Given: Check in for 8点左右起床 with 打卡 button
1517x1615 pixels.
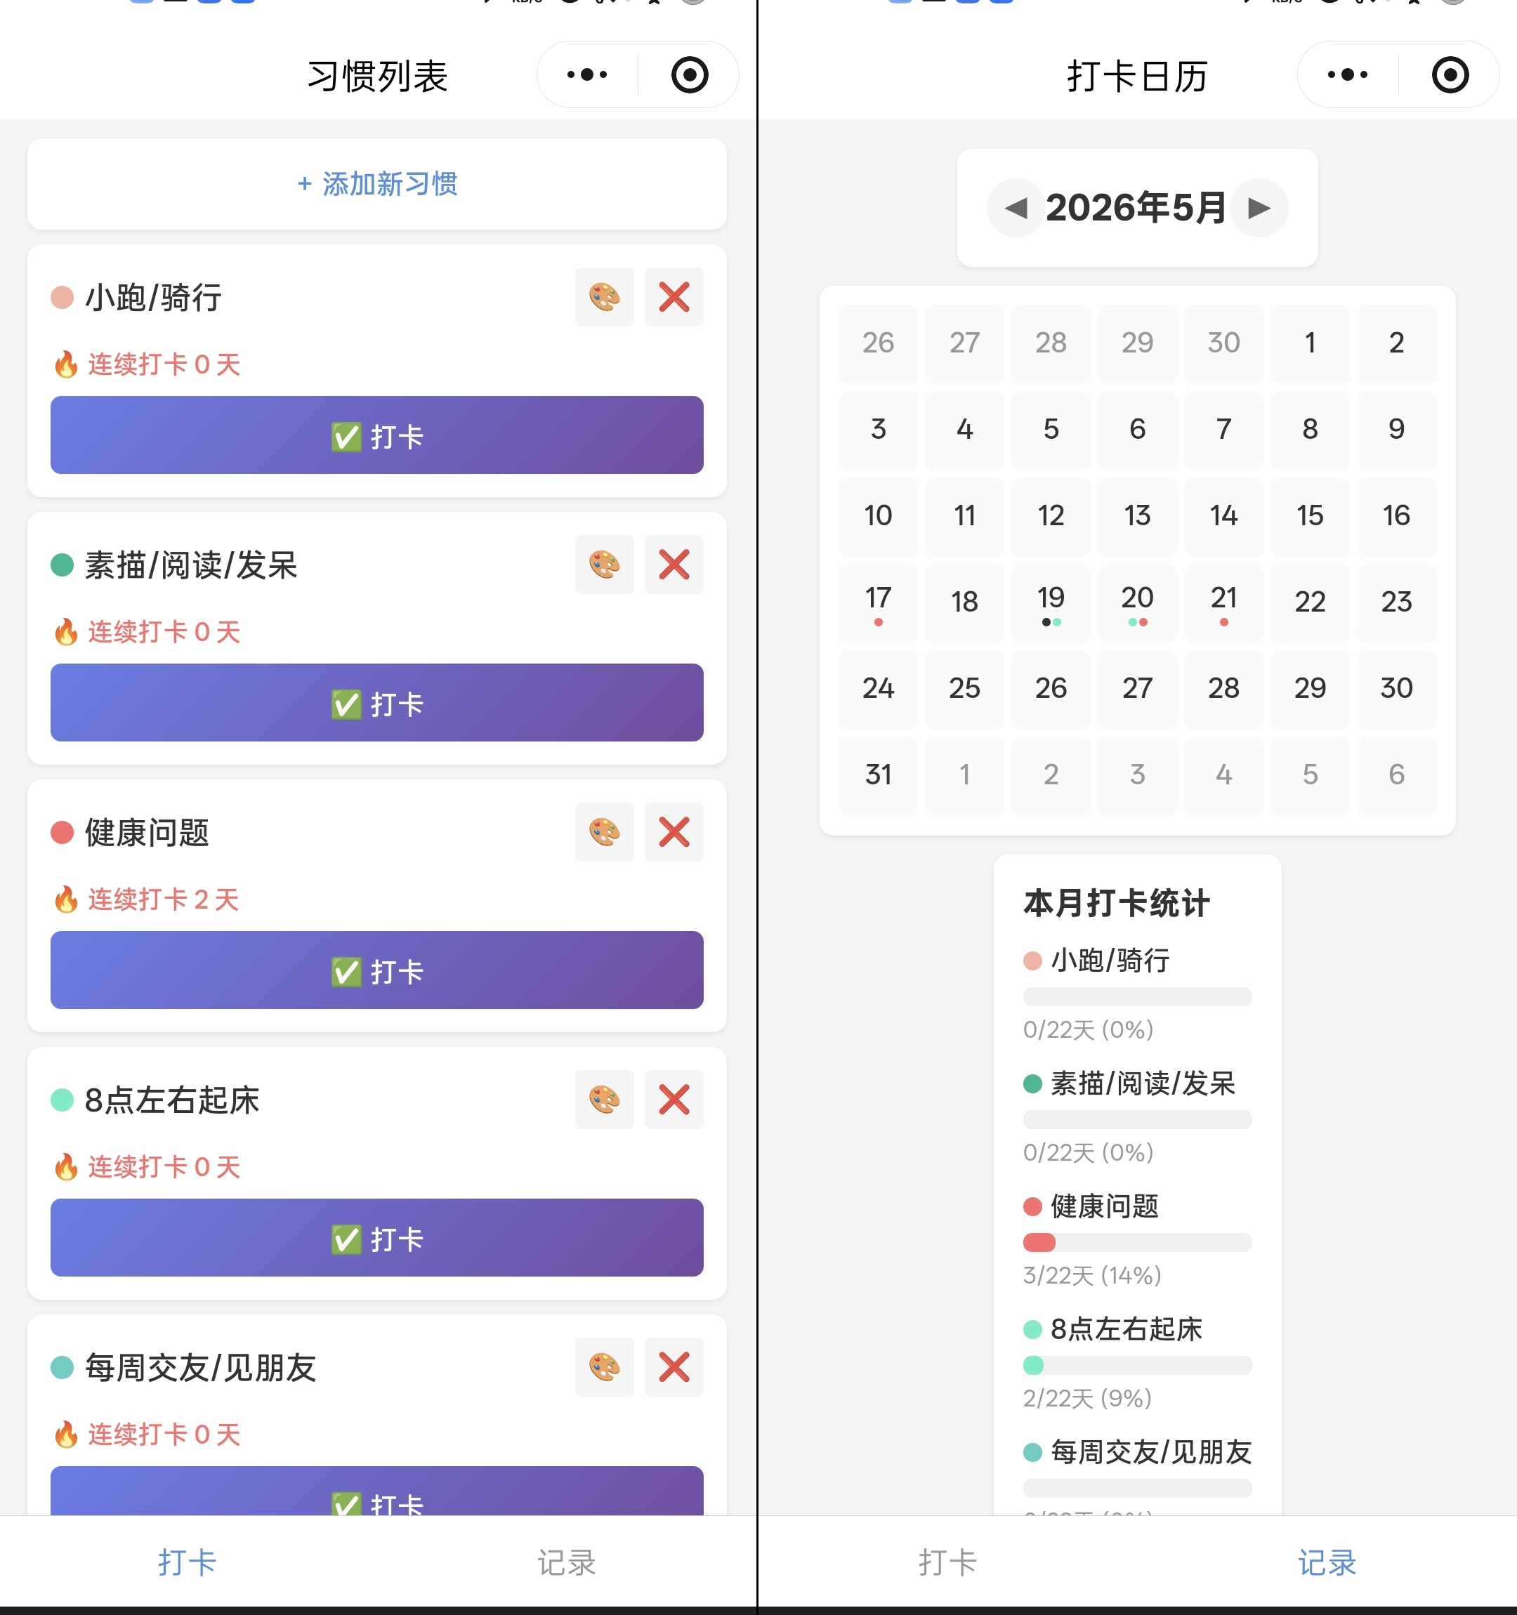Looking at the screenshot, I should (x=377, y=1237).
